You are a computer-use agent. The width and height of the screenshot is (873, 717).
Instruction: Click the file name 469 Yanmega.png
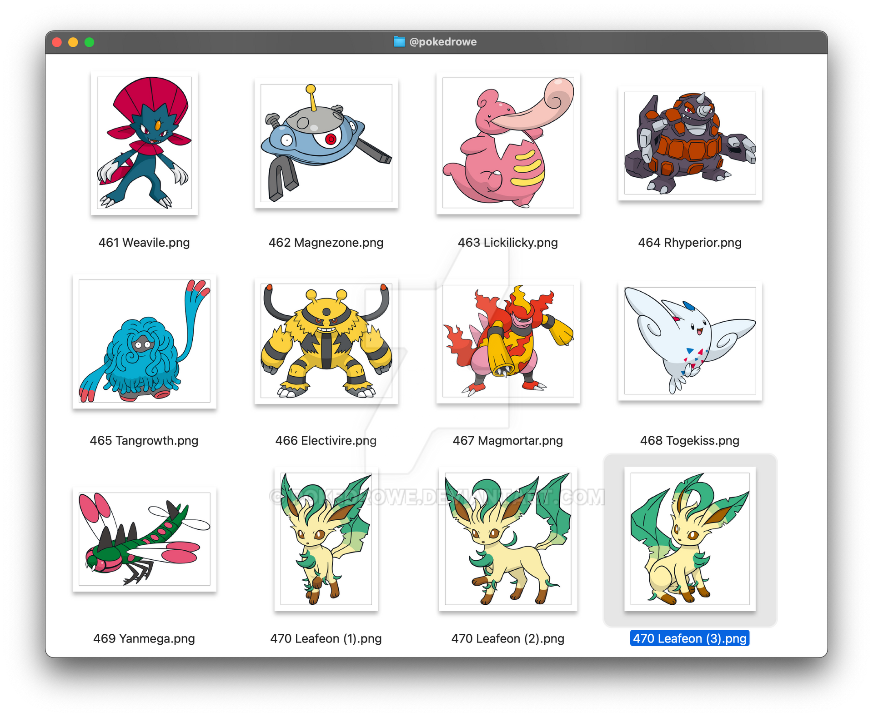(144, 638)
